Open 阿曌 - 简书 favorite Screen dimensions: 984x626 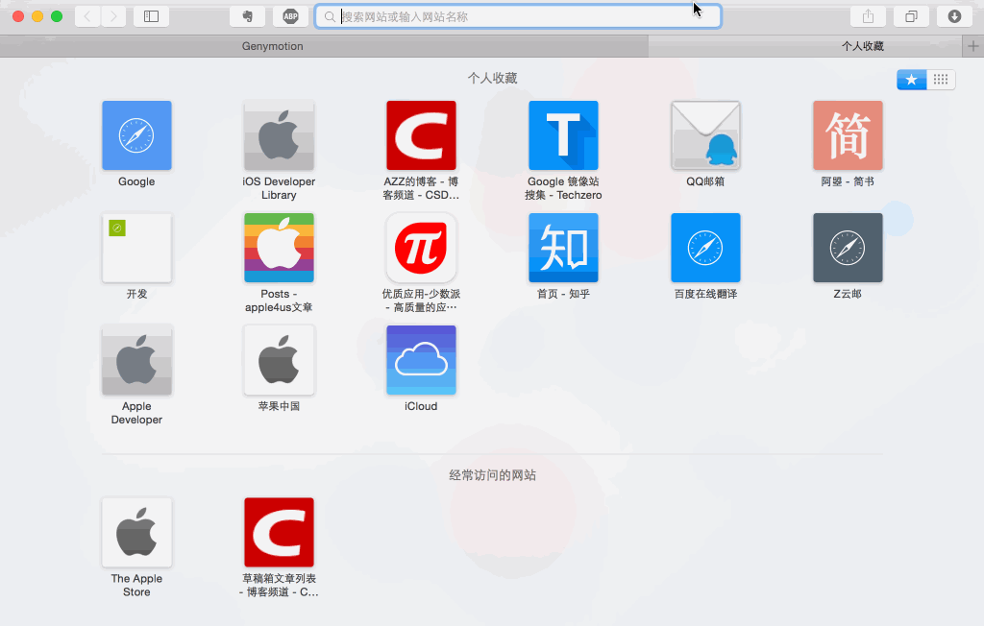point(848,135)
